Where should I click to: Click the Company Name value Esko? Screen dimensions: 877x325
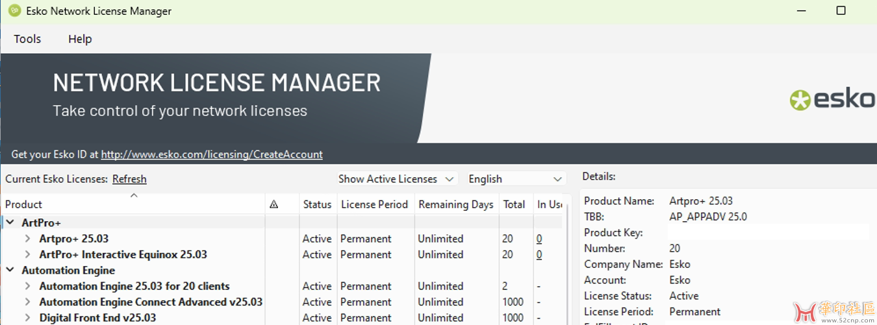(x=680, y=264)
